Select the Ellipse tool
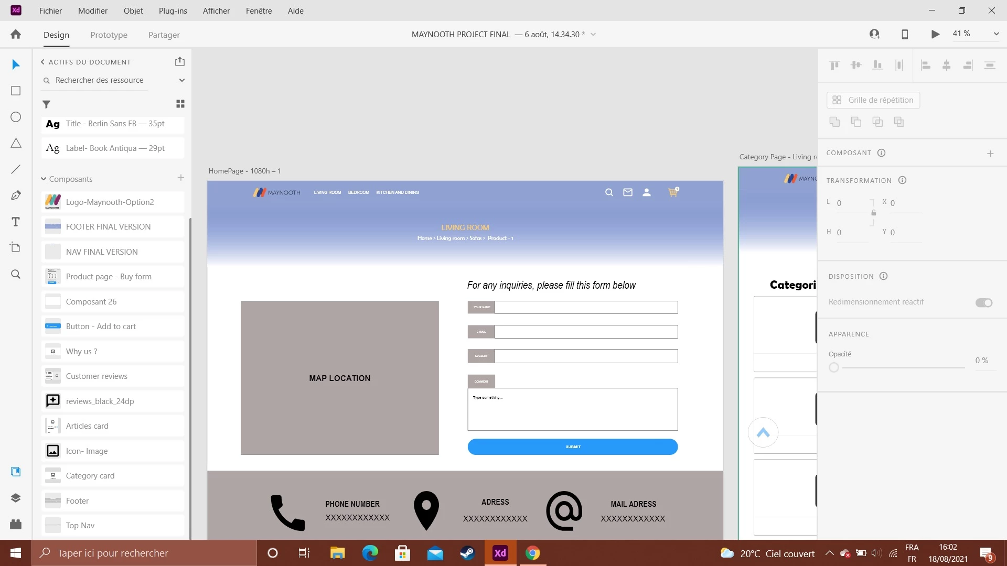Image resolution: width=1007 pixels, height=566 pixels. 16,117
